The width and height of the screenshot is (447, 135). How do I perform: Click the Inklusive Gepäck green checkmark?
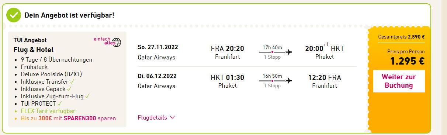click(x=69, y=89)
